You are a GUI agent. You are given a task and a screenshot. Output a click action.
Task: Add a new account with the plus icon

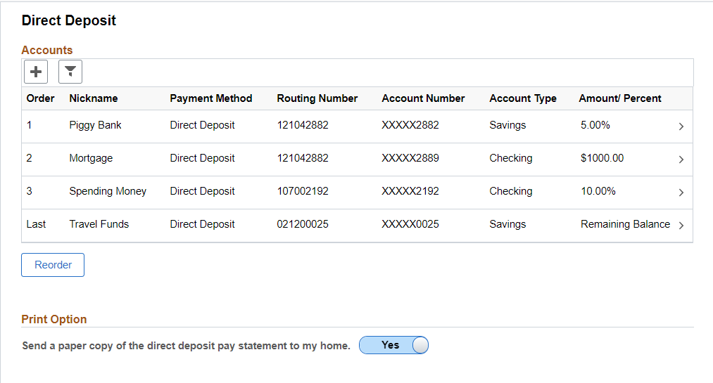(36, 72)
